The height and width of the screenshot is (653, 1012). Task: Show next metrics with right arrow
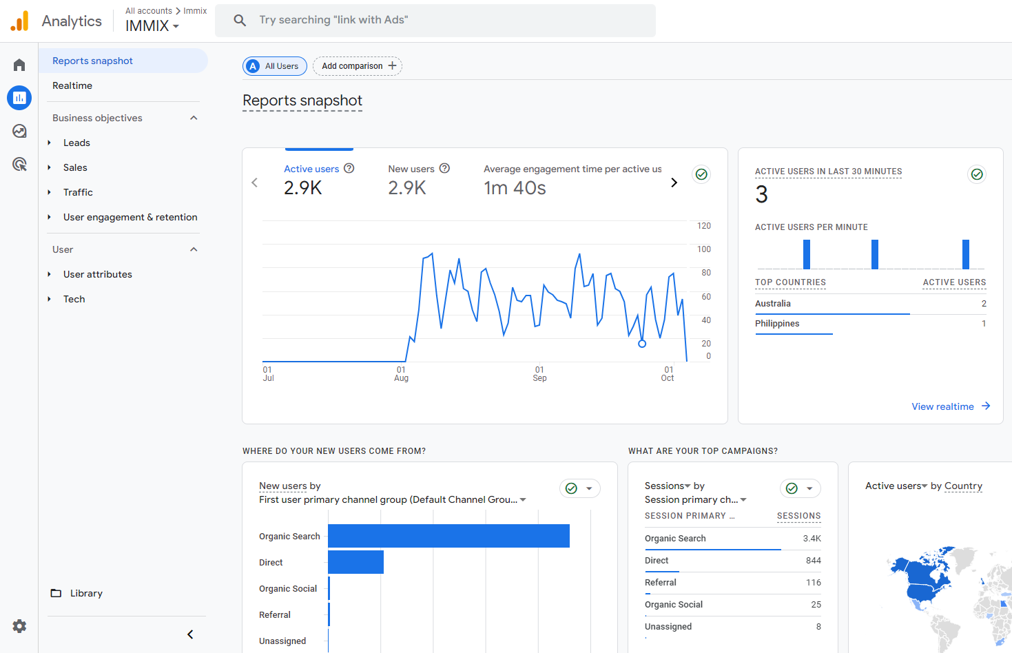(674, 183)
